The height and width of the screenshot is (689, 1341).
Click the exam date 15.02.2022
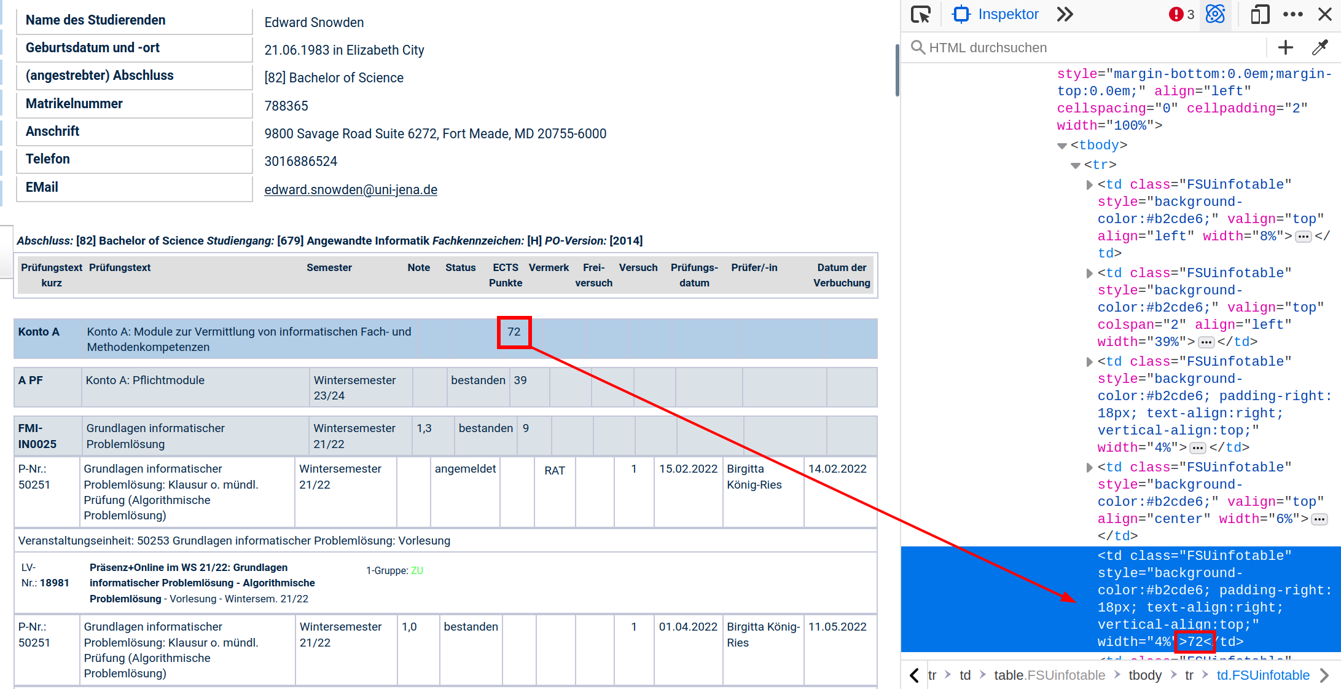pos(688,469)
